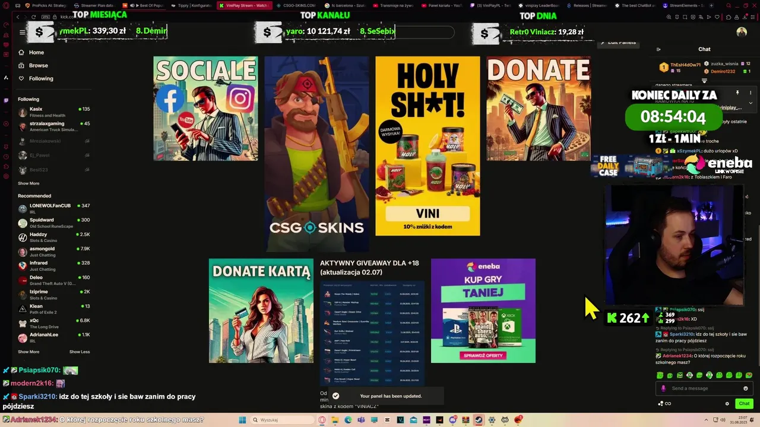The width and height of the screenshot is (760, 427).
Task: Click leaderboard user Demiro1232
Action: coord(723,71)
